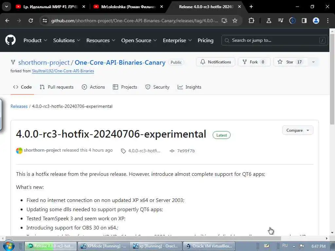This screenshot has width=335, height=251.
Task: Focus the Search or jump to field
Action: coord(274,40)
